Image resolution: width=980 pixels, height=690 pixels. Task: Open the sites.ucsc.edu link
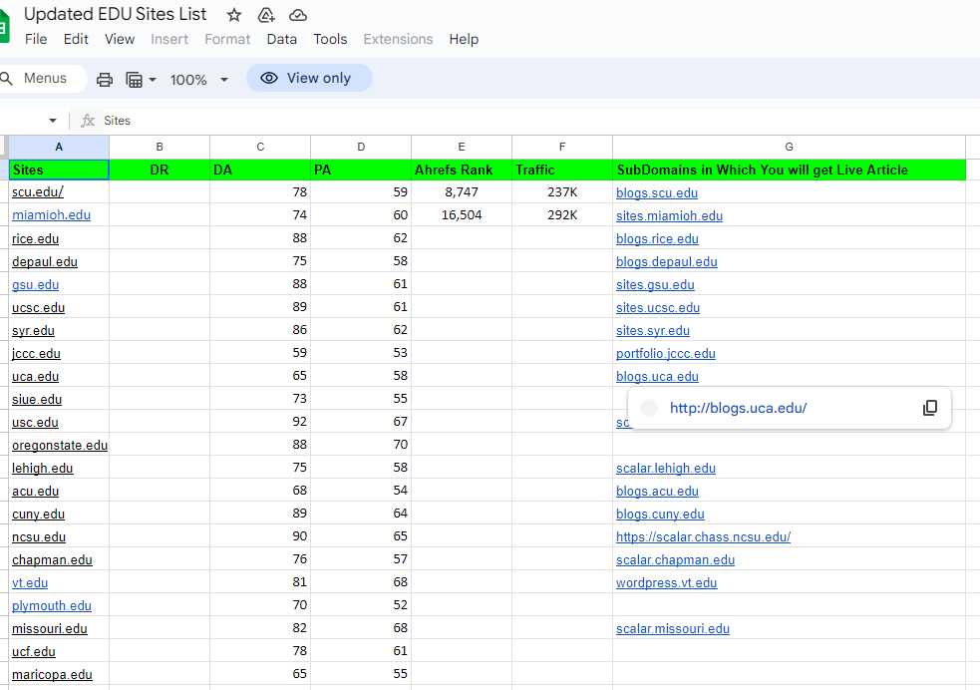(658, 307)
